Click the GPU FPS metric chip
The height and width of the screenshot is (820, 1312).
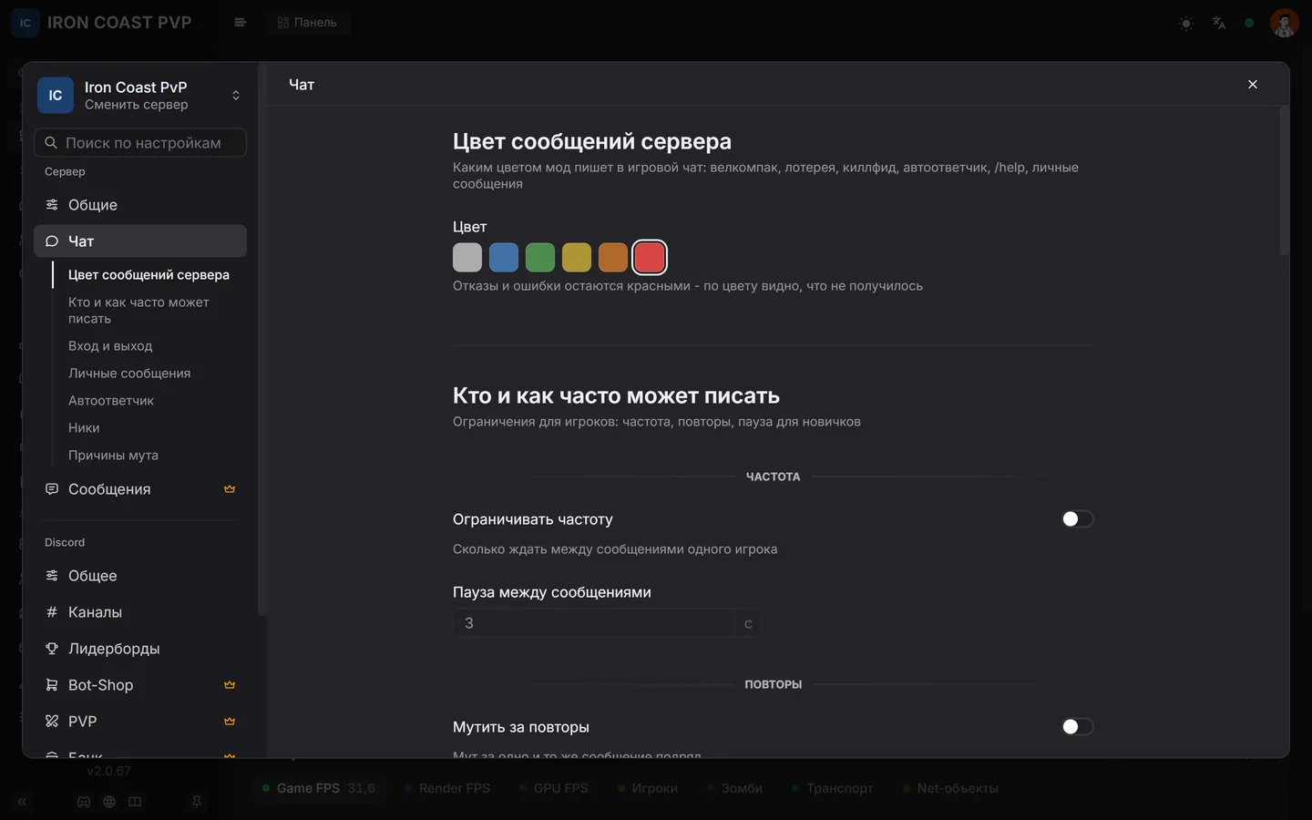coord(554,788)
